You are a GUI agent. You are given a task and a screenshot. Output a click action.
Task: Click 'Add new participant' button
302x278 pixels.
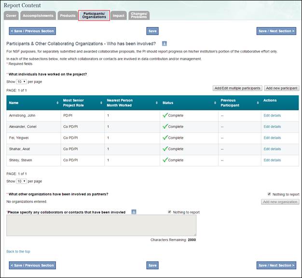[282, 88]
